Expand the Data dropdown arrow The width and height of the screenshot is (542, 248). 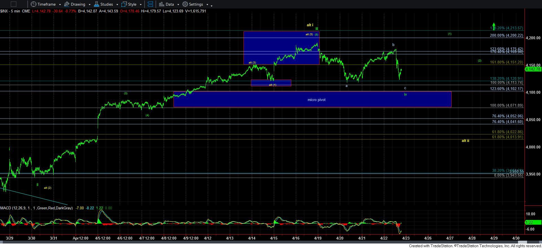[x=178, y=5]
